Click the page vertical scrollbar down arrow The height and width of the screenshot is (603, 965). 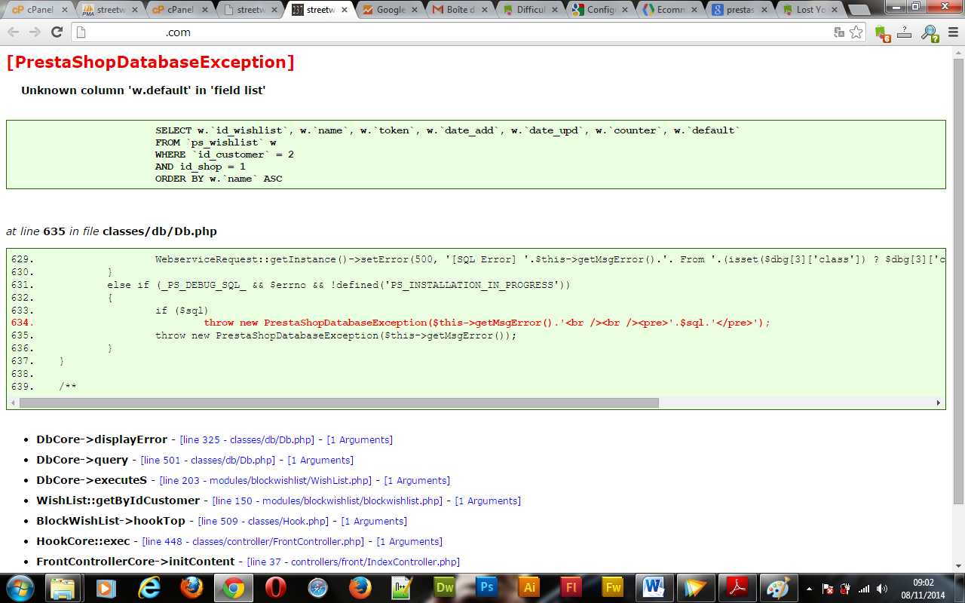pos(958,568)
